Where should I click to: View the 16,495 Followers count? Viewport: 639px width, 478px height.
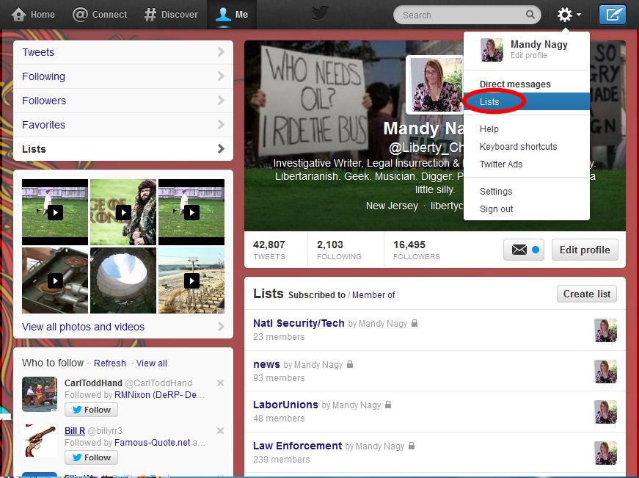click(417, 250)
